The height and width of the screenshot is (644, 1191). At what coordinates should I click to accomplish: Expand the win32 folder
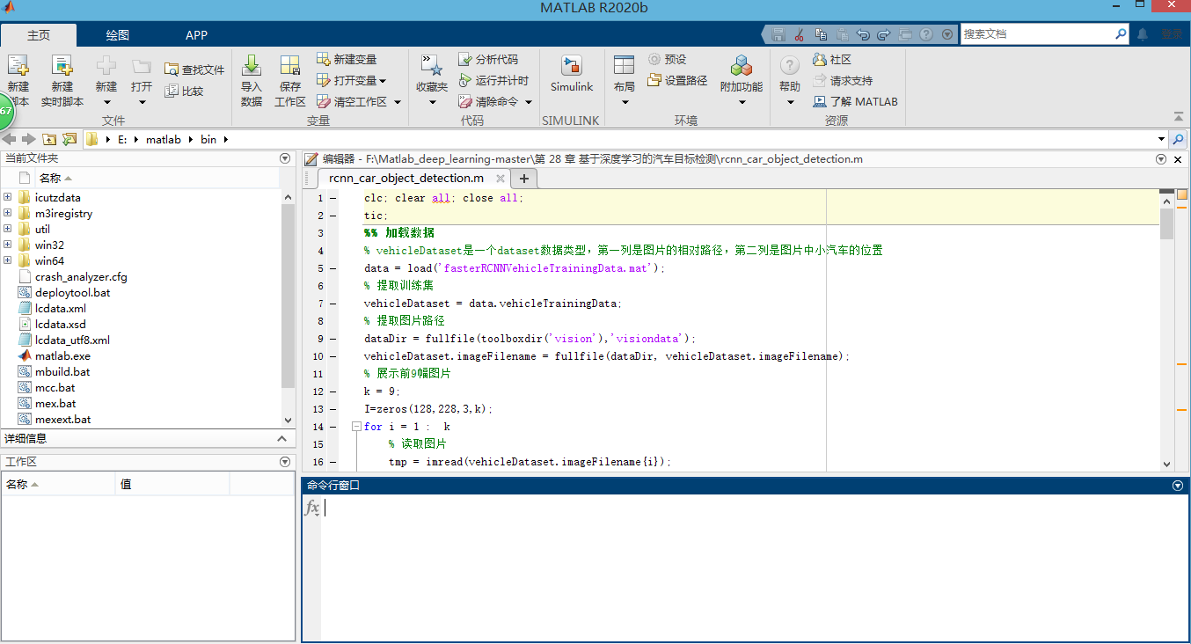point(8,245)
